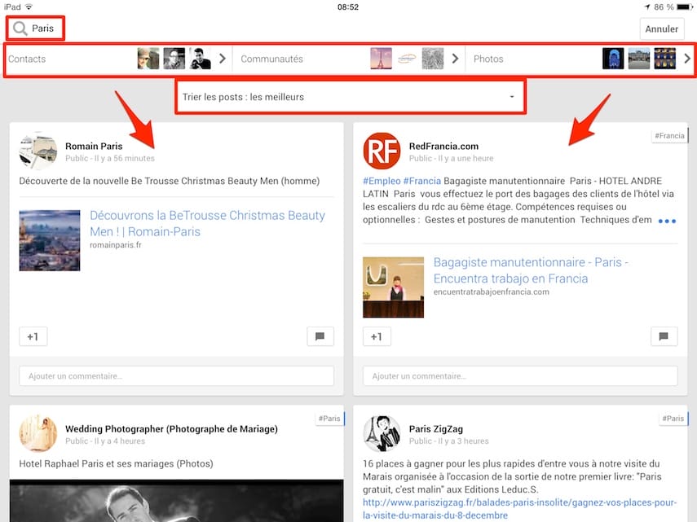The height and width of the screenshot is (522, 697).
Task: Open comments on RedFrancia's post
Action: click(x=665, y=336)
